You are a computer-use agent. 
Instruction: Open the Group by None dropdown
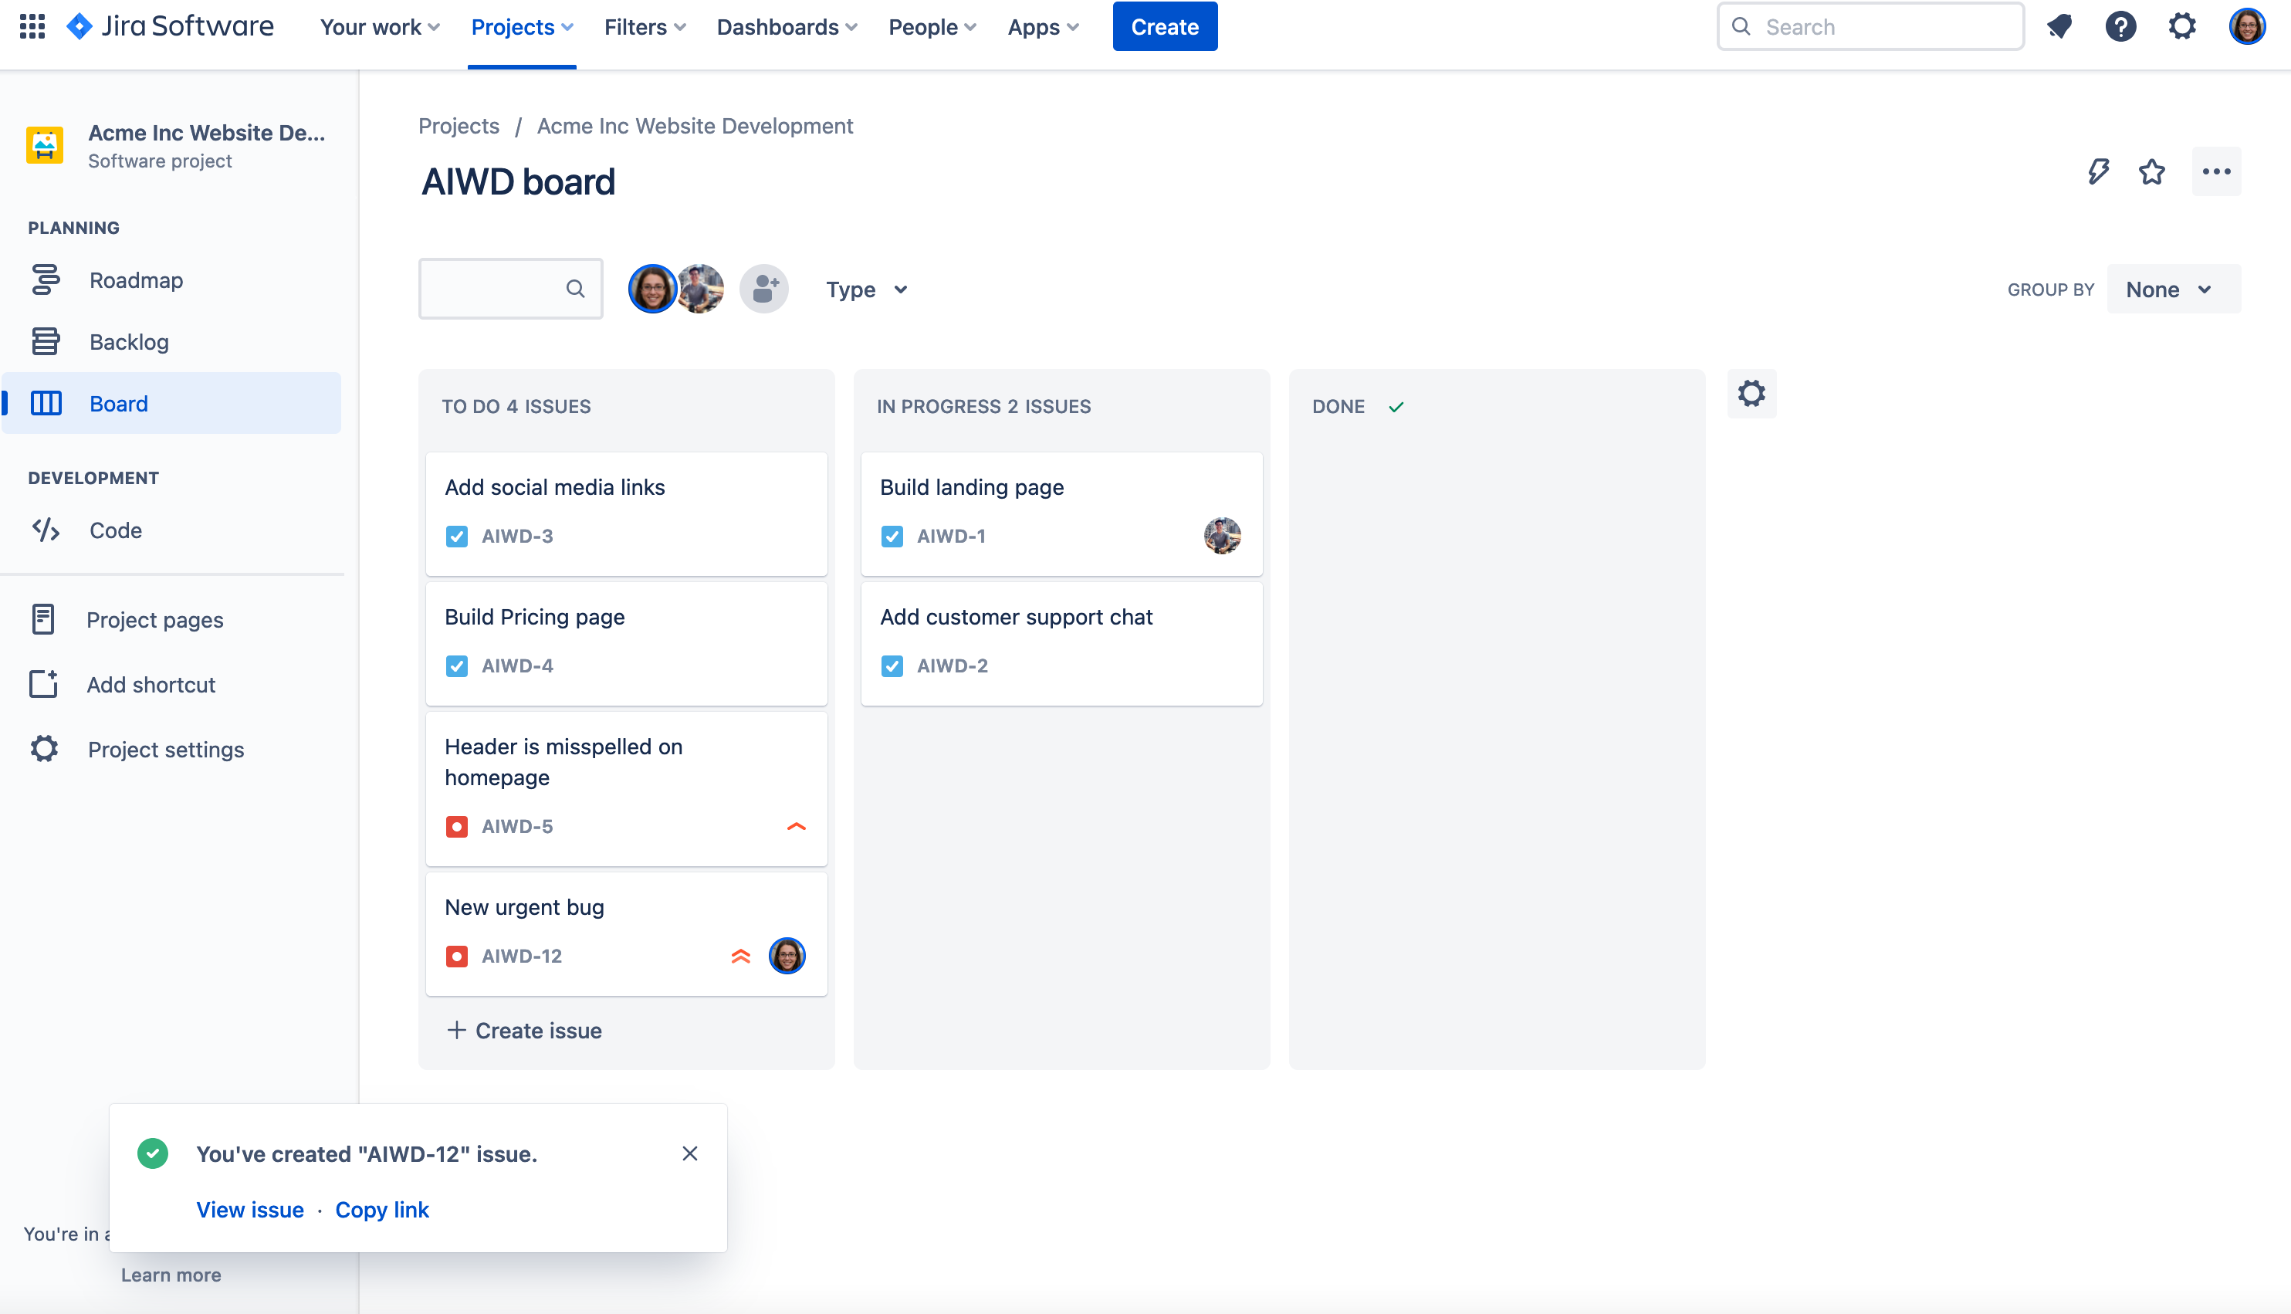[2173, 289]
